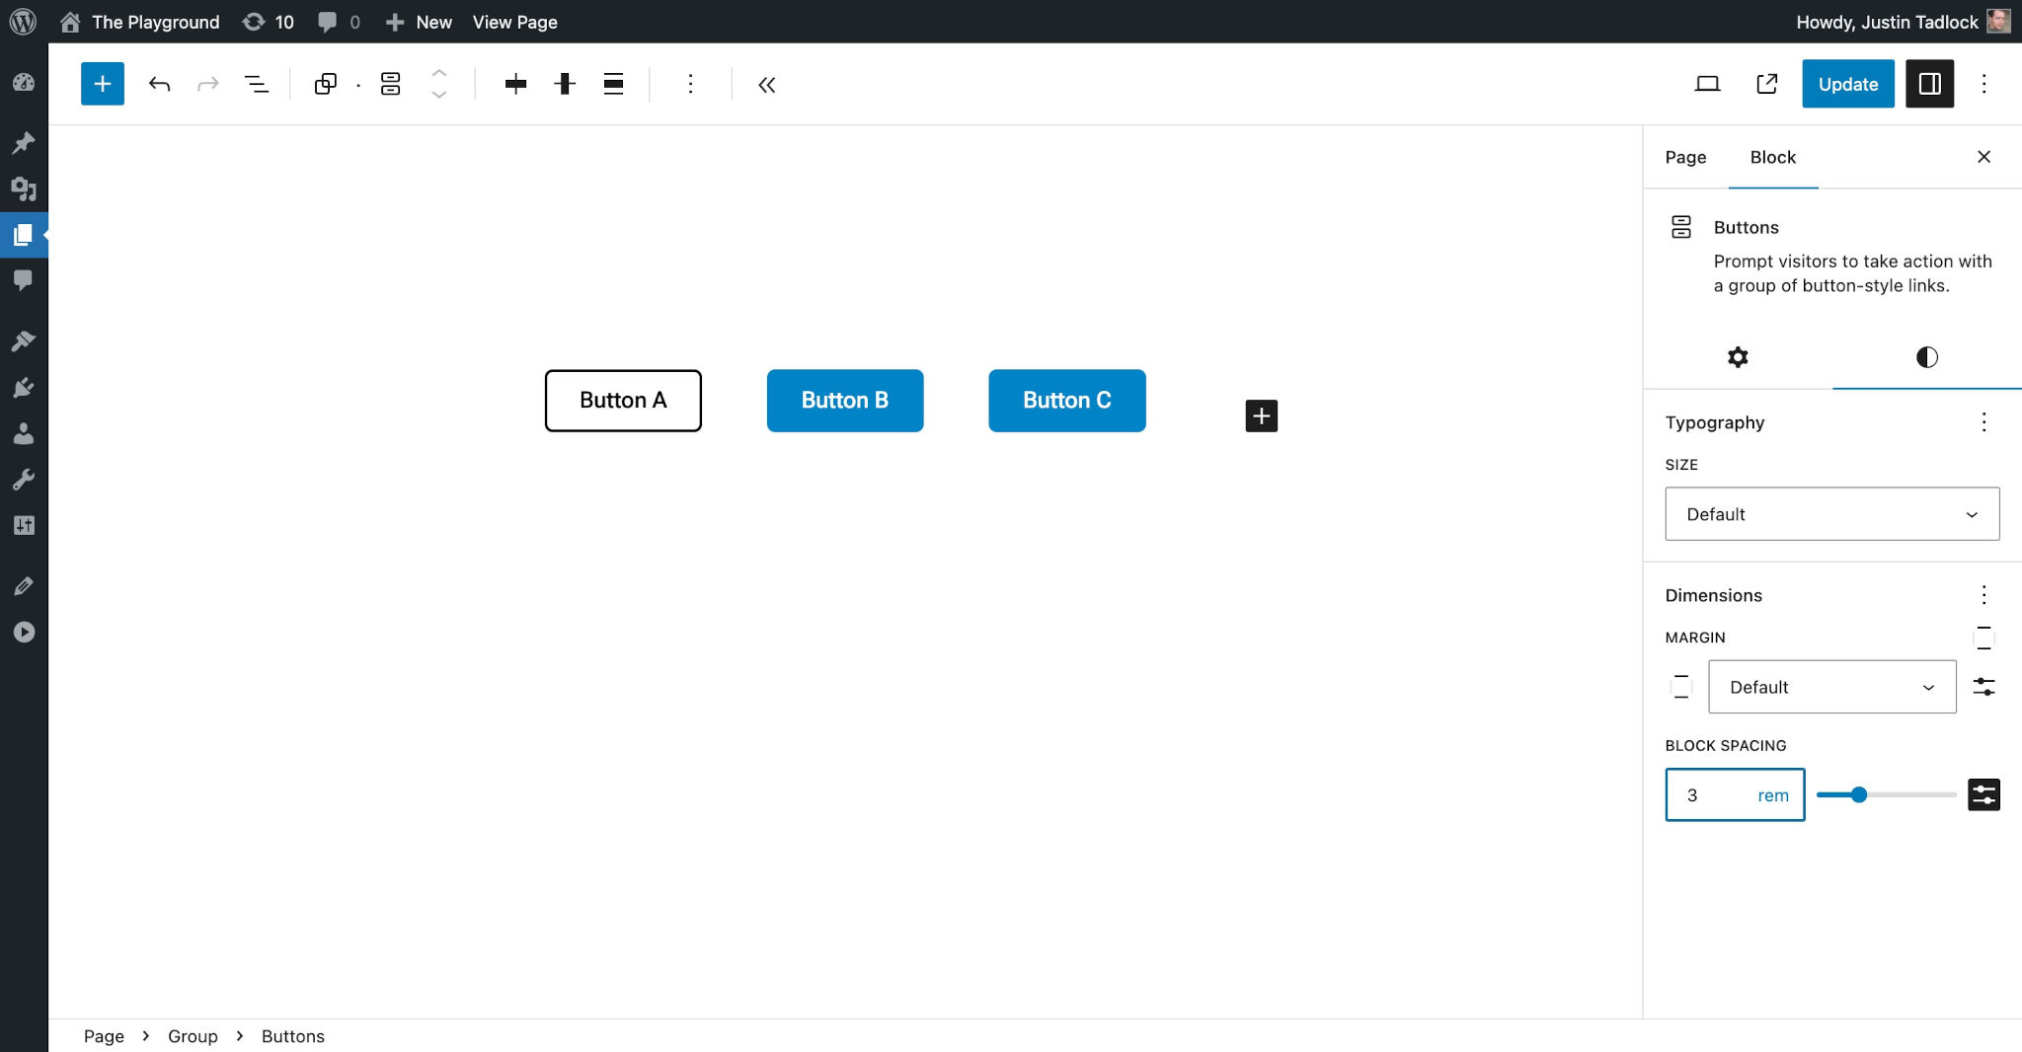This screenshot has width=2022, height=1052.
Task: Open the Posts pushpin icon in sidebar
Action: (24, 142)
